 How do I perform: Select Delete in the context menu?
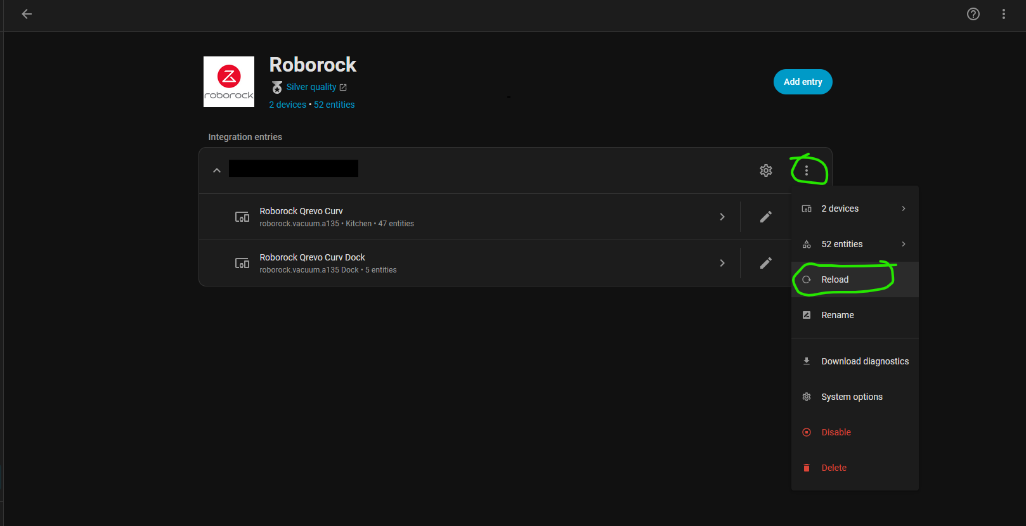pos(855,468)
